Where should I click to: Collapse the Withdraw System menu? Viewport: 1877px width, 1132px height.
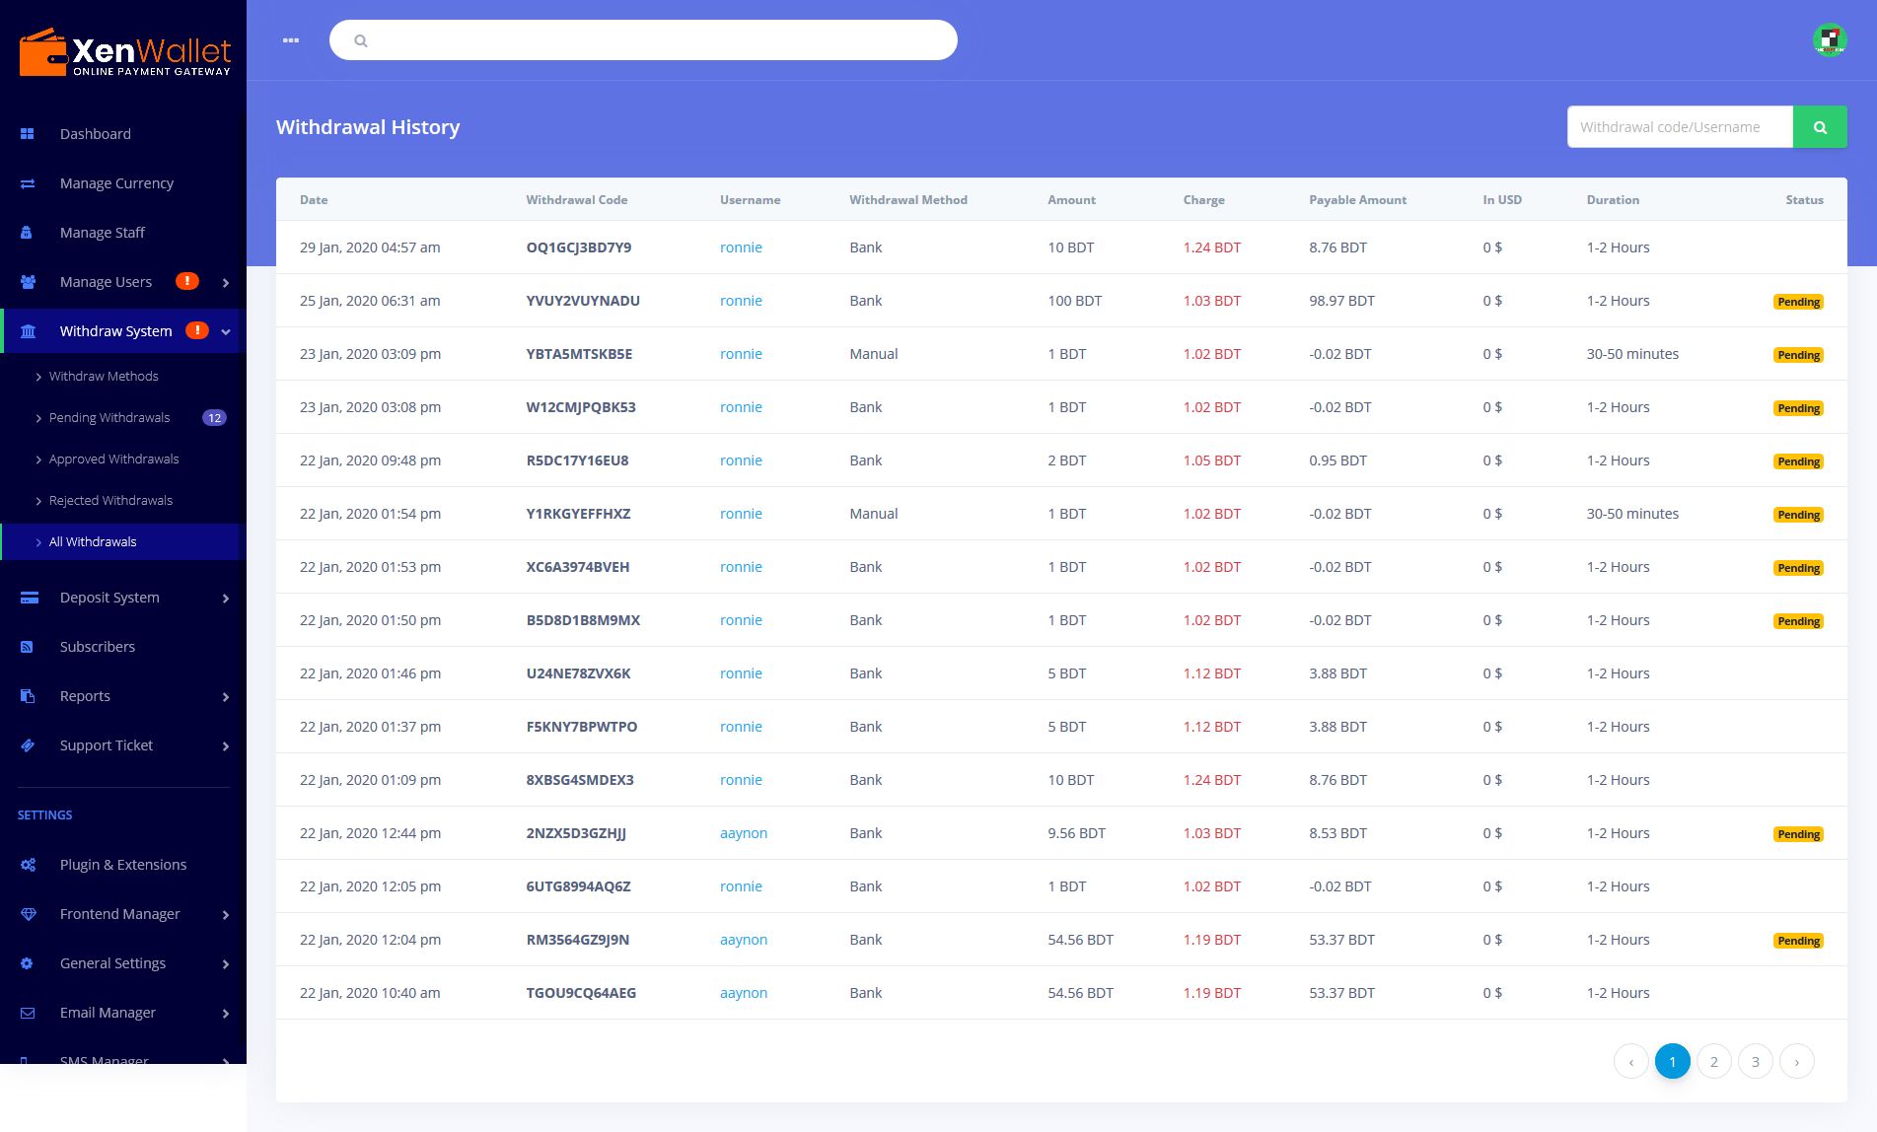[x=226, y=332]
